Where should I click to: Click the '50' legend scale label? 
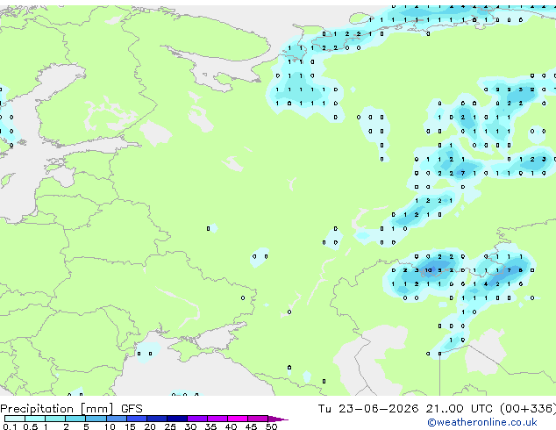(x=271, y=426)
